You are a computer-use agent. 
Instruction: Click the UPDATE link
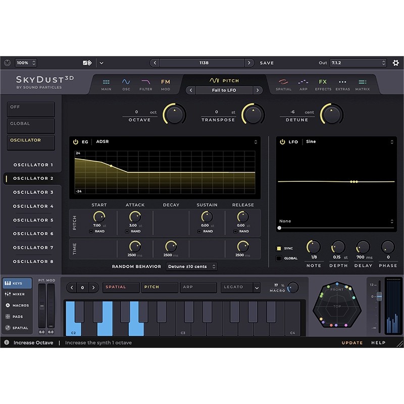coord(352,343)
